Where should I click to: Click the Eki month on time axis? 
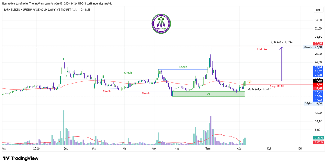coord(300,148)
